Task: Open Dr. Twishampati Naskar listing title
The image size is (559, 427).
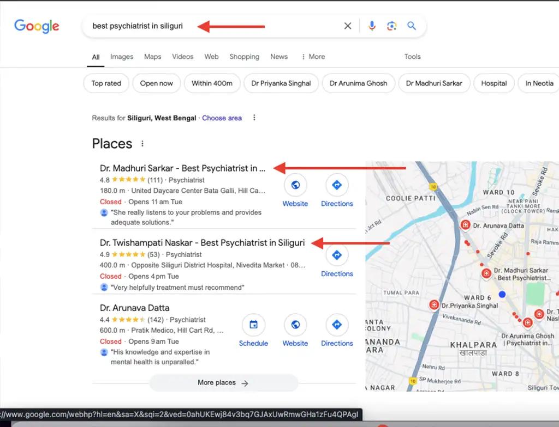Action: tap(202, 243)
